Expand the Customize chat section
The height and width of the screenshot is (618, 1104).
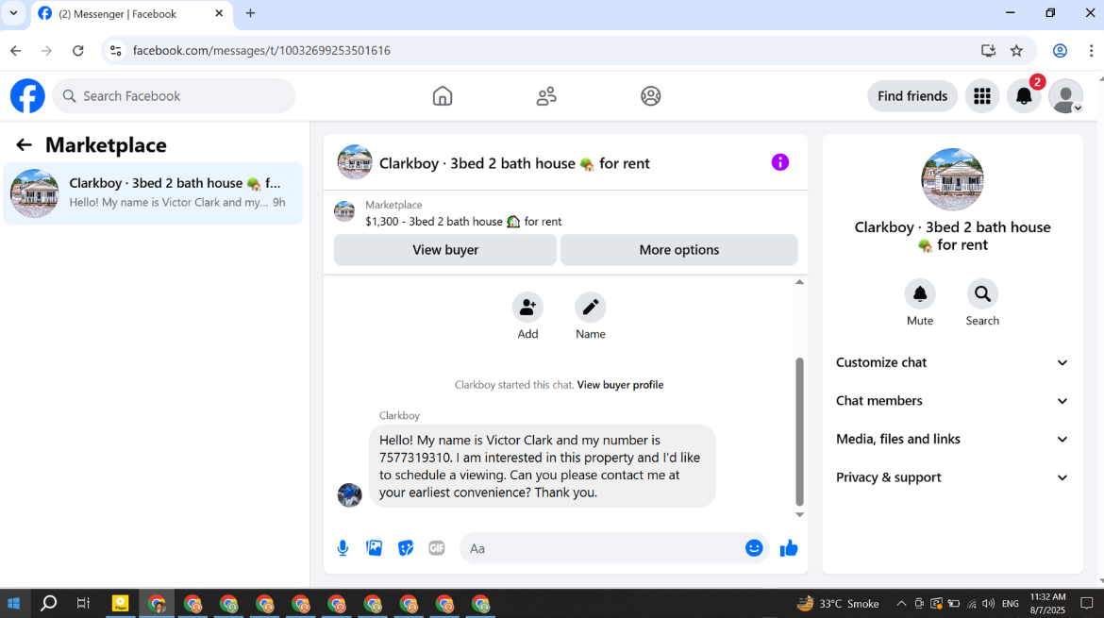[x=952, y=362]
